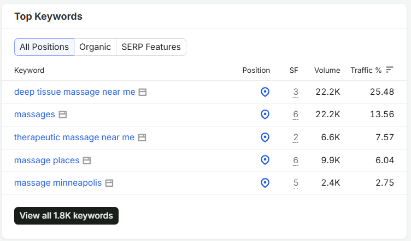Open keyword deep tissue massage near me
This screenshot has height=241, width=411.
coord(75,92)
